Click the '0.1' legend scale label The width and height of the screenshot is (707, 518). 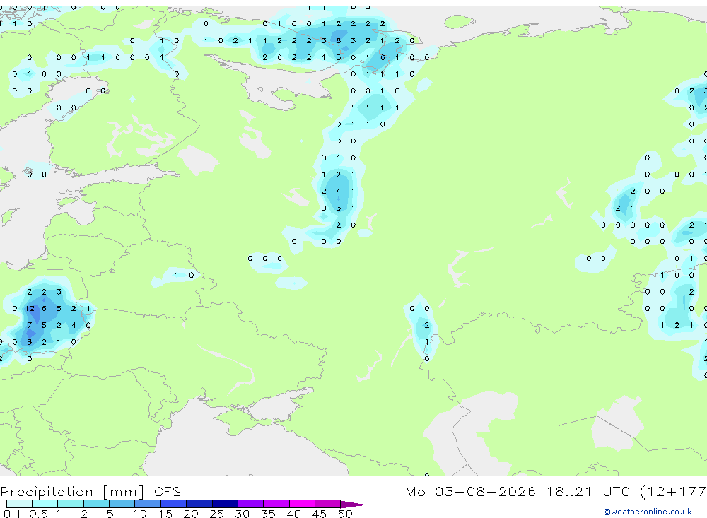[12, 514]
